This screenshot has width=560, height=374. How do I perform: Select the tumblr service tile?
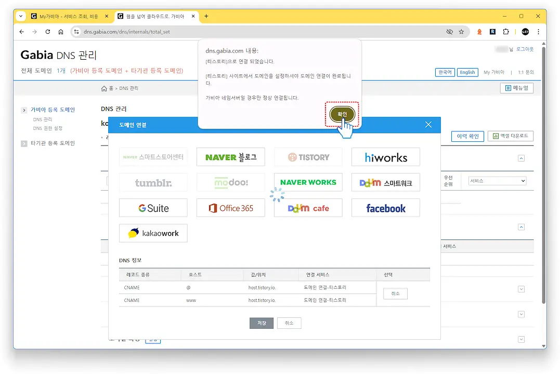click(x=153, y=183)
